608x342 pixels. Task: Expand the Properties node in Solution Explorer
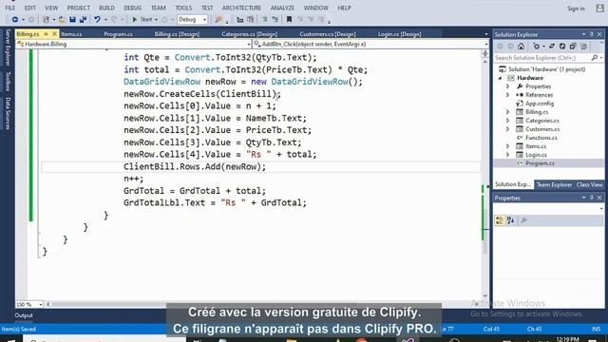508,86
